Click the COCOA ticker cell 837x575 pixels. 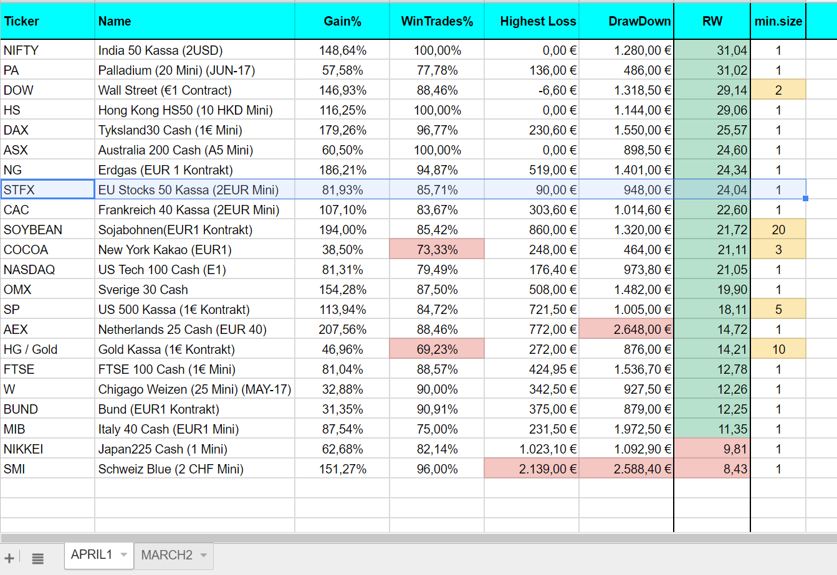click(47, 250)
